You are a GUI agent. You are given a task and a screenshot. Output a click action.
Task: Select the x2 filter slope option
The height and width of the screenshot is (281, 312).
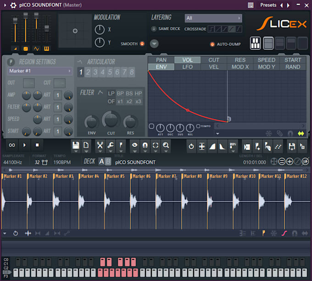(129, 102)
